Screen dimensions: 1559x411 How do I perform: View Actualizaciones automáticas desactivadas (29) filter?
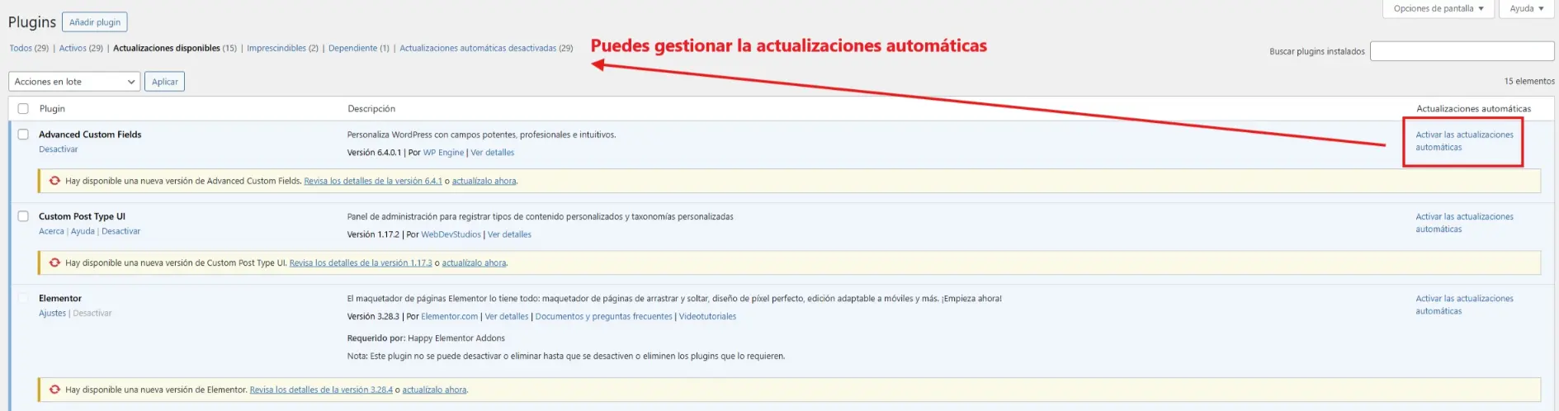[486, 48]
